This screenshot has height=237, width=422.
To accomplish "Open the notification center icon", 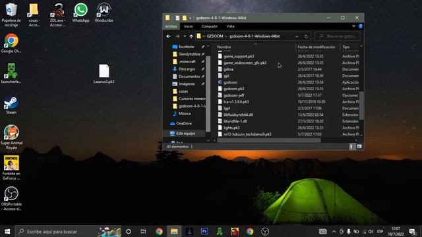I will 412,231.
